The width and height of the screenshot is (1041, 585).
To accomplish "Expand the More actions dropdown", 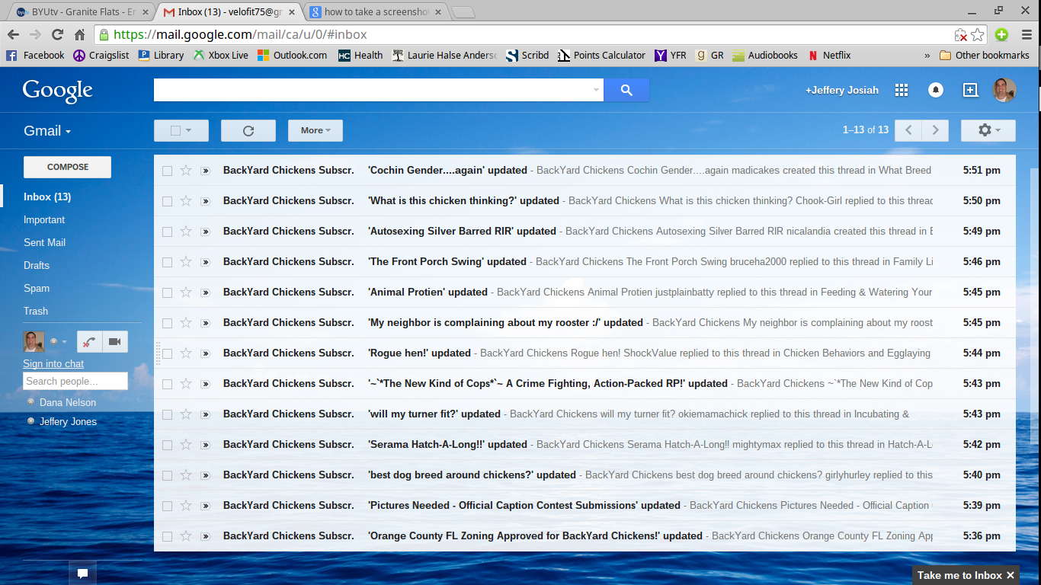I will [315, 130].
